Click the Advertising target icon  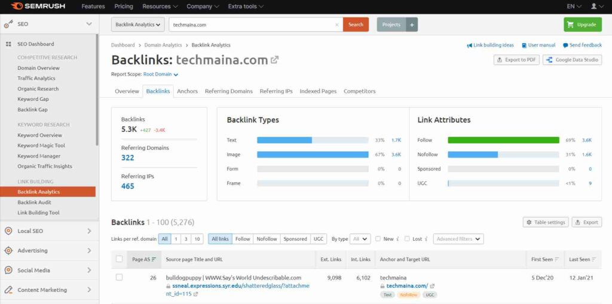[x=8, y=250]
